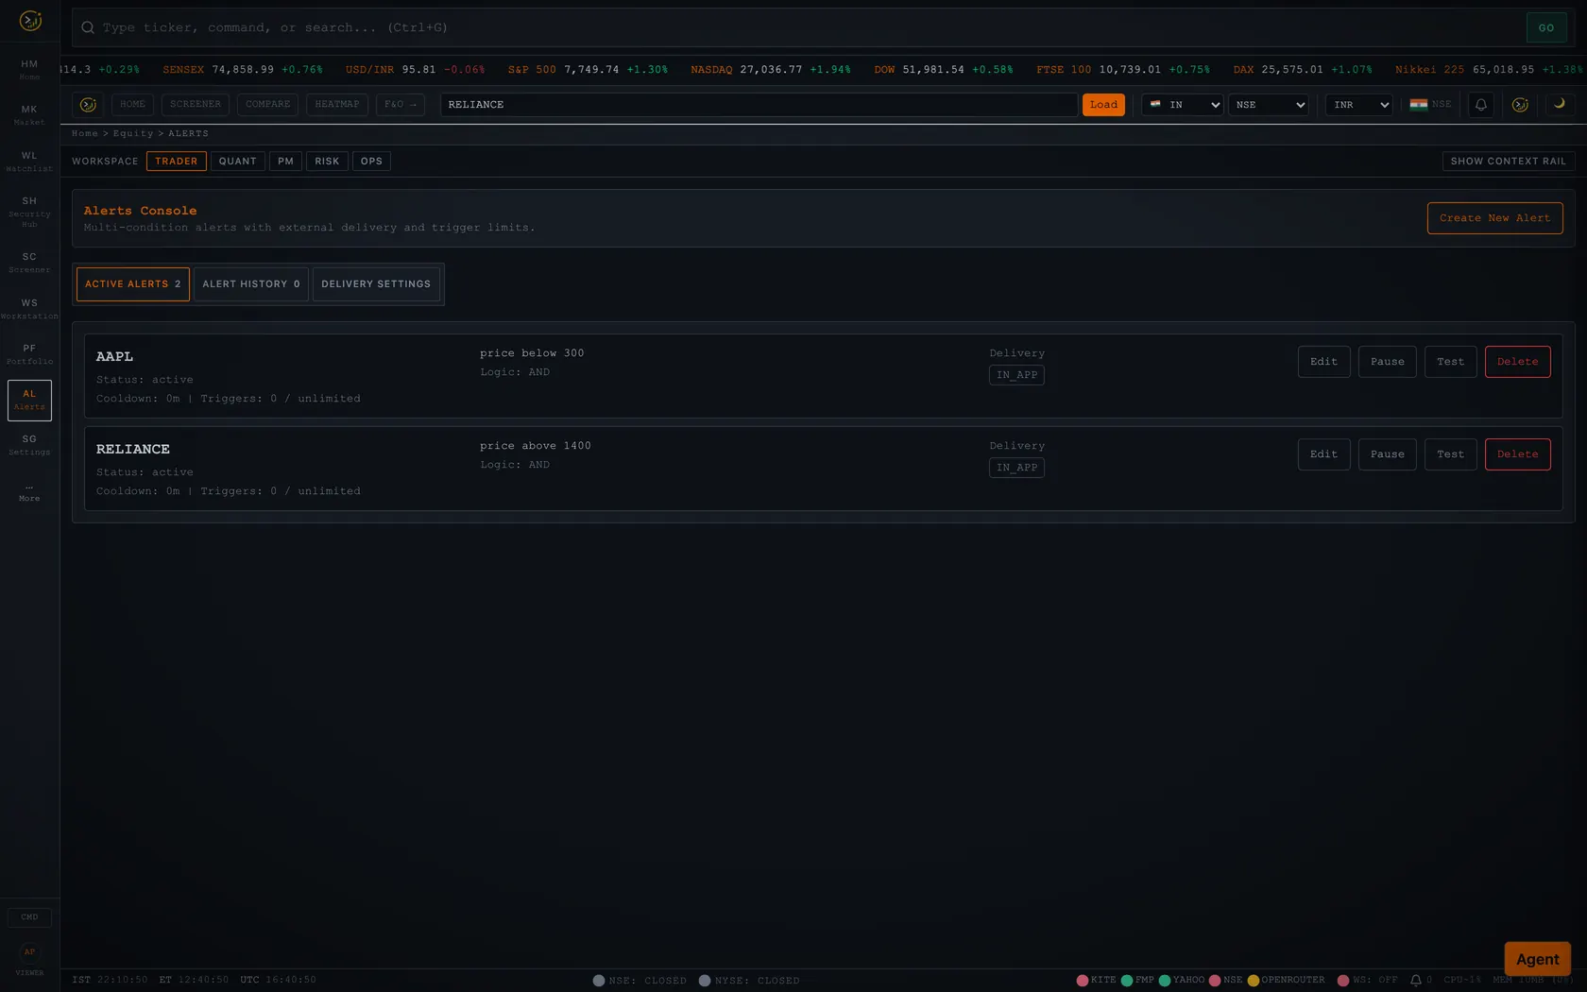
Task: Open Home in the left sidebar
Action: [x=29, y=69]
